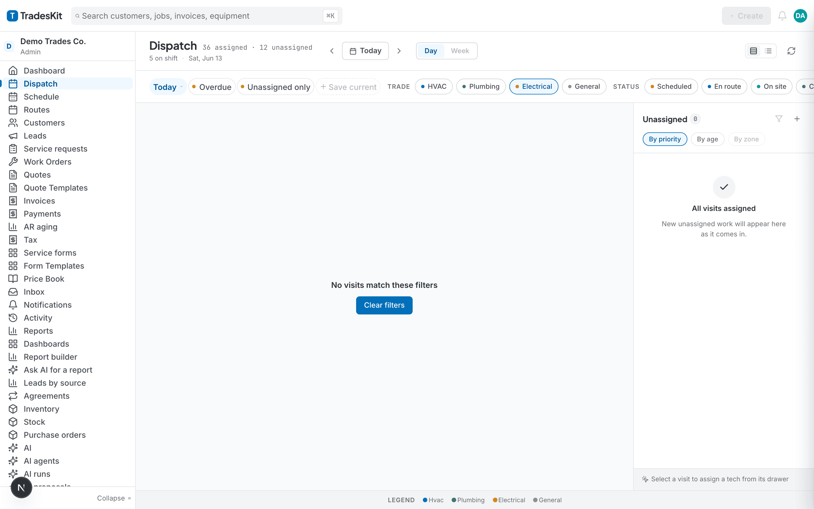Click the Create button

point(746,16)
